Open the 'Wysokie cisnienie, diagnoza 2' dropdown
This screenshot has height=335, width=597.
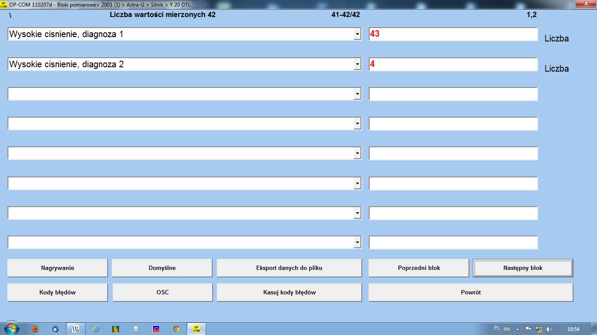pyautogui.click(x=357, y=64)
